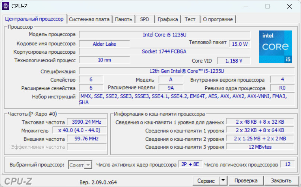301x187 pixels.
Task: Click the Ревизия ядра value R0
Action: click(282, 88)
